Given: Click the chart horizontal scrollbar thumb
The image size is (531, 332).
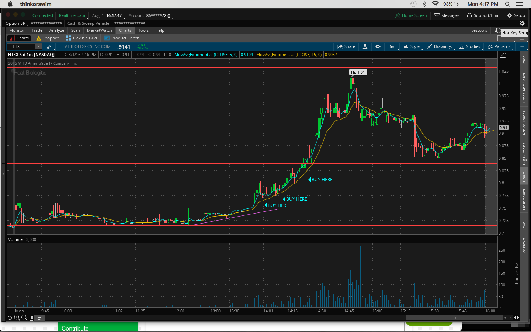Looking at the screenshot, I should pos(455,318).
